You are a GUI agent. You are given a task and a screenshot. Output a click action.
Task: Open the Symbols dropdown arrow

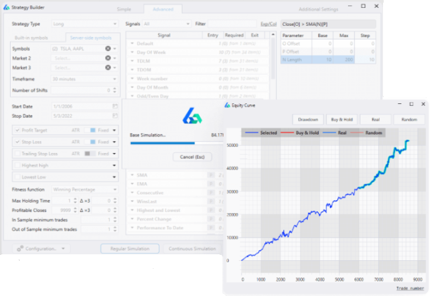(115, 48)
